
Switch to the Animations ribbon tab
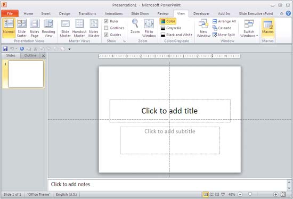[113, 14]
